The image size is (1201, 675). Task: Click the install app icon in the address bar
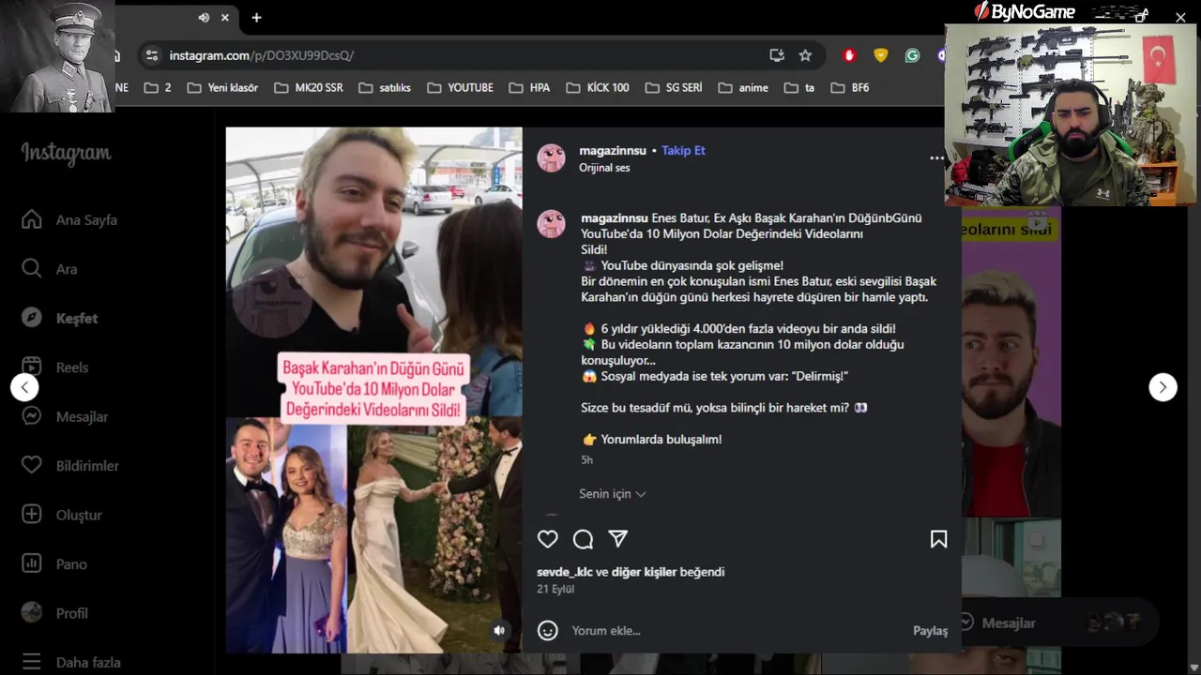(x=777, y=55)
